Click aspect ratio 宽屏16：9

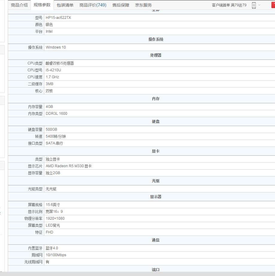pos(54,212)
